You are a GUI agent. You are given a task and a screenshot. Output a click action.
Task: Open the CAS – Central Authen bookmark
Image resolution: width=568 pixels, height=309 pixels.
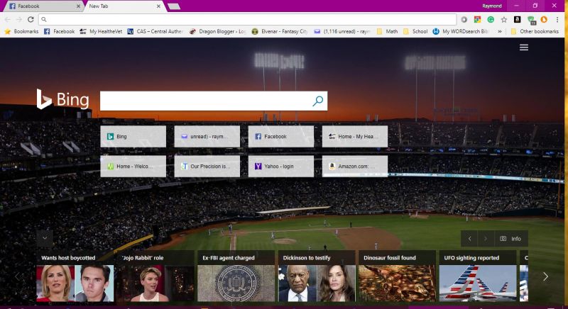(155, 31)
